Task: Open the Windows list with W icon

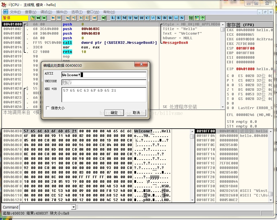Action: coord(136,18)
